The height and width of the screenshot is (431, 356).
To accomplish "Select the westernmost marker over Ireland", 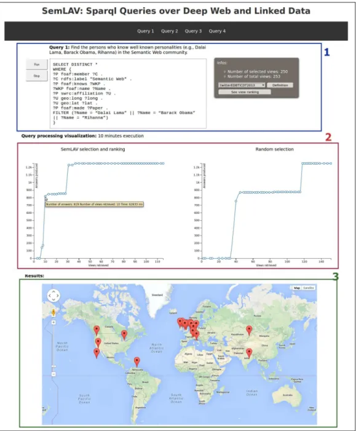I will (x=180, y=322).
